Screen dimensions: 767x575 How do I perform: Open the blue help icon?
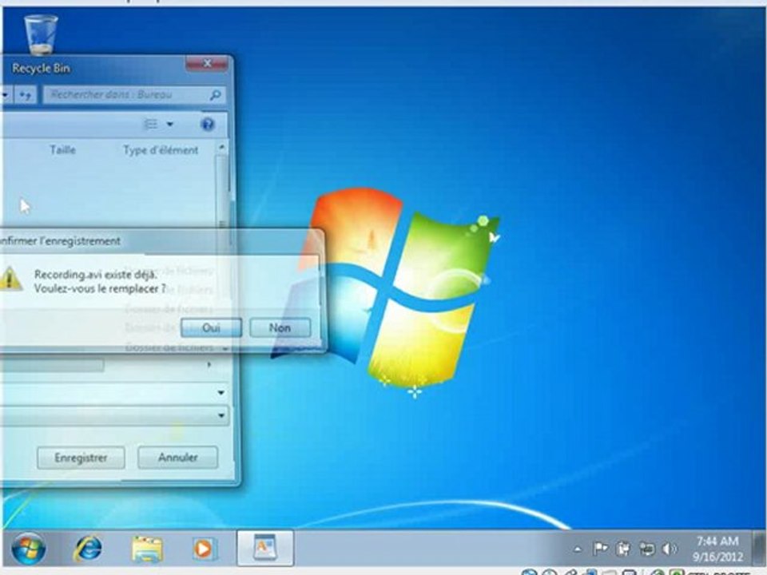tap(208, 125)
